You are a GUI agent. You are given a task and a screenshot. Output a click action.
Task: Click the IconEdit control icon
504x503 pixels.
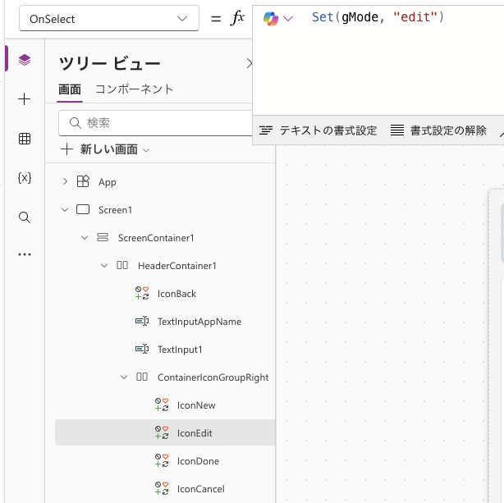coord(162,432)
